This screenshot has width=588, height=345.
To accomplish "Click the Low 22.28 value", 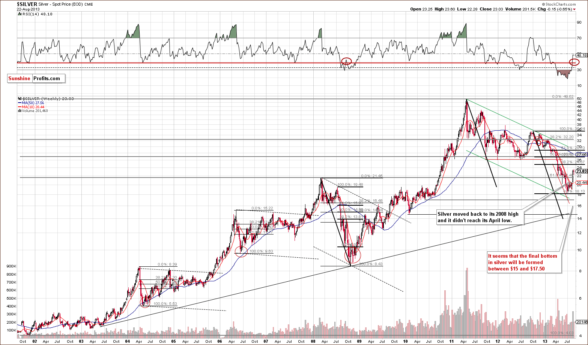I will (x=467, y=9).
